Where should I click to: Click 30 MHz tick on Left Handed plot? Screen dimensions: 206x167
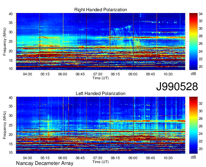point(11,116)
